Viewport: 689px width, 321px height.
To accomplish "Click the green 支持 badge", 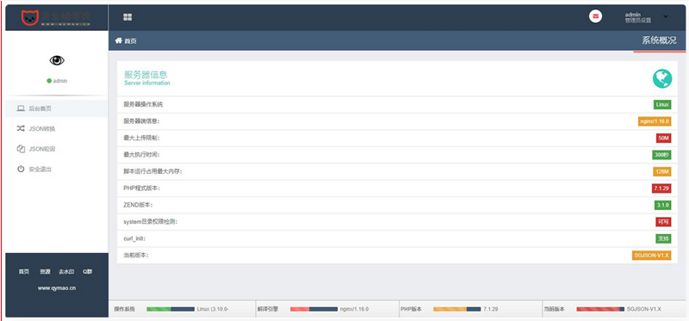I will pyautogui.click(x=663, y=238).
